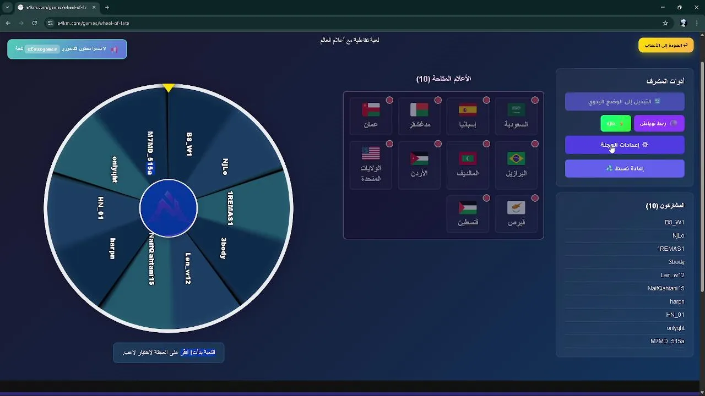Select Len_w12 in participants list
705x396 pixels.
tap(625, 275)
